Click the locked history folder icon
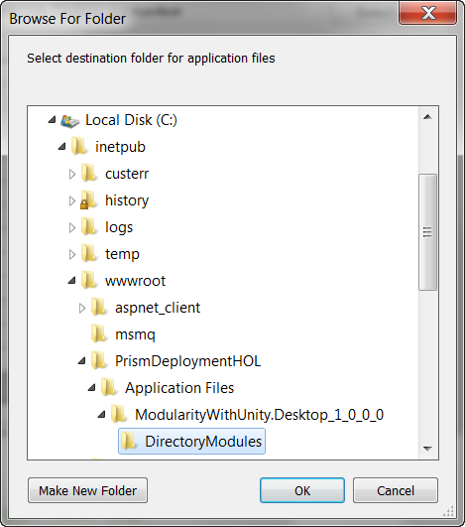 pos(88,199)
